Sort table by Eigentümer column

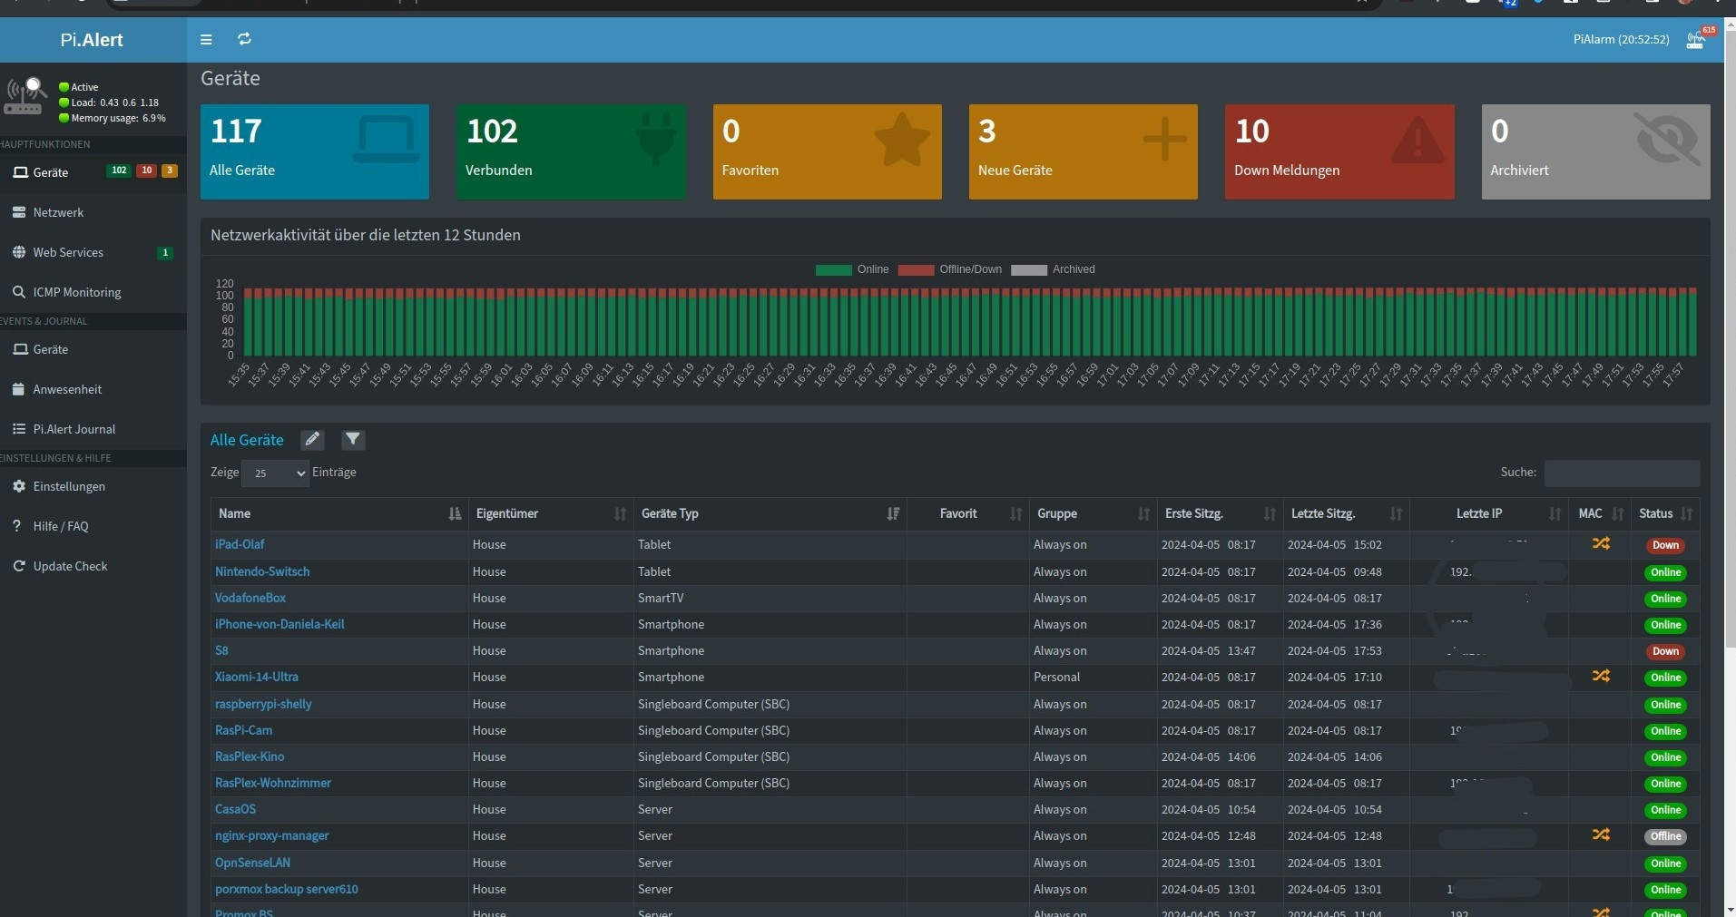551,513
